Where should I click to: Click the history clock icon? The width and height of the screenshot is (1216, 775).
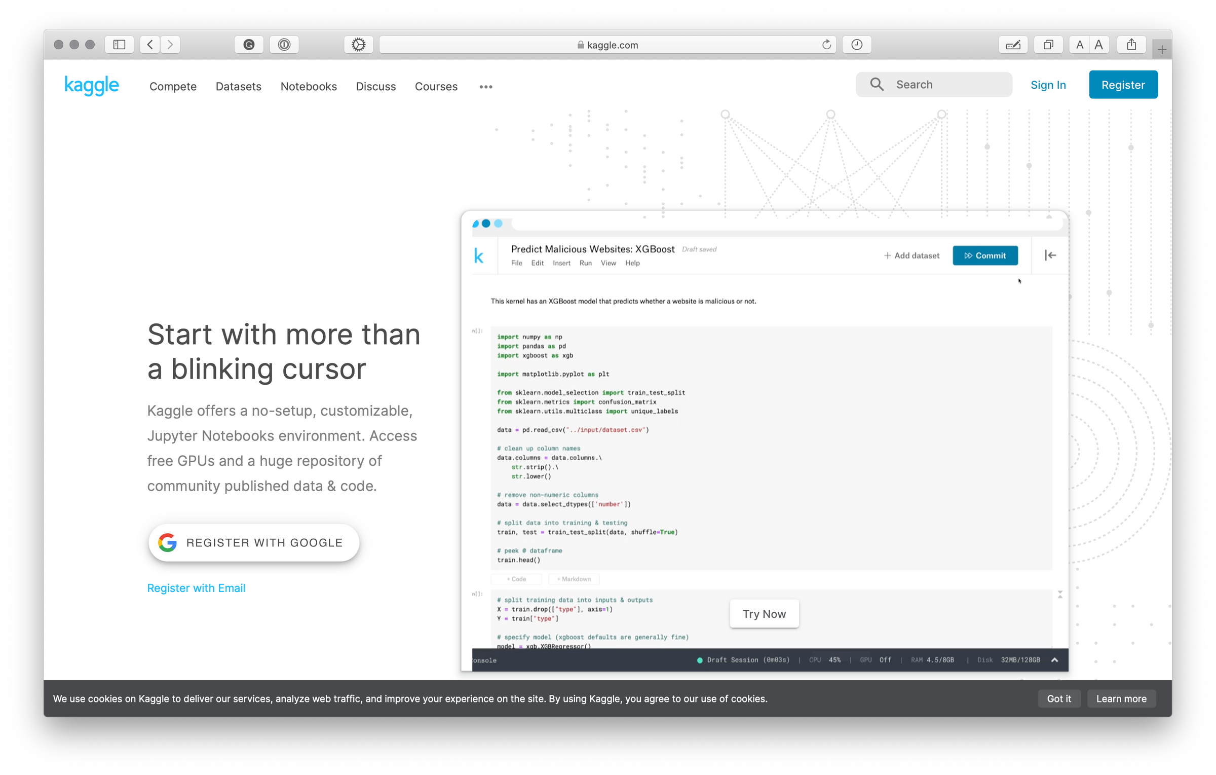(857, 45)
